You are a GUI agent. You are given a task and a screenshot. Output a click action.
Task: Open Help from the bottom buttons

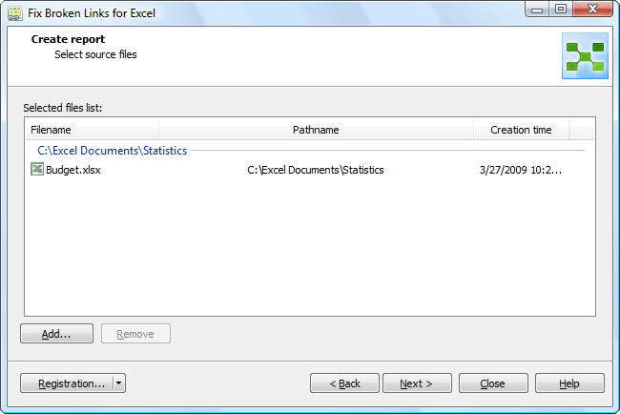click(569, 383)
